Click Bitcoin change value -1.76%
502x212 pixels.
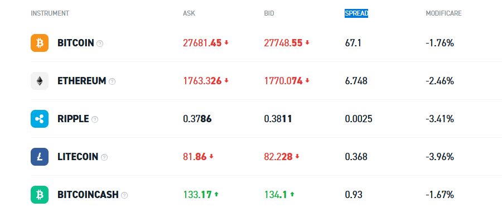[440, 43]
